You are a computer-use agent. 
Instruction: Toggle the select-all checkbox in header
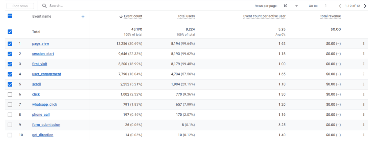click(x=10, y=16)
